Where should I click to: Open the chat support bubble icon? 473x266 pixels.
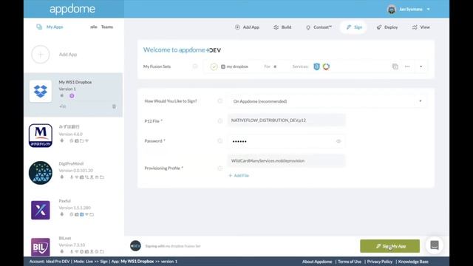point(435,245)
